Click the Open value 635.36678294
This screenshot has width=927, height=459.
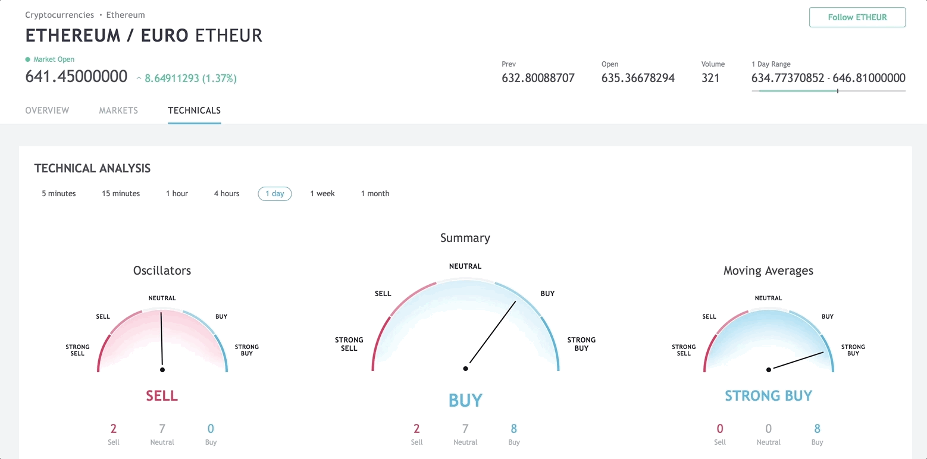[x=638, y=78]
